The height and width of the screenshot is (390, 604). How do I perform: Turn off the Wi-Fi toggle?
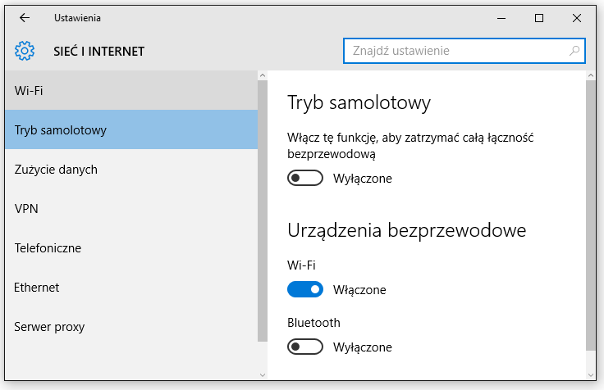point(305,289)
